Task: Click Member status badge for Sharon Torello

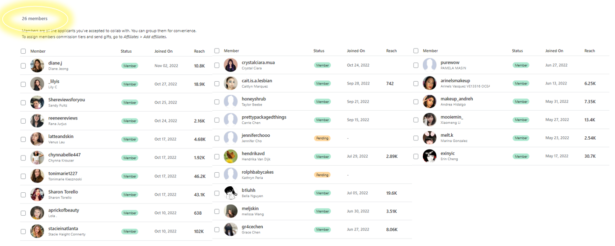Action: pos(130,195)
